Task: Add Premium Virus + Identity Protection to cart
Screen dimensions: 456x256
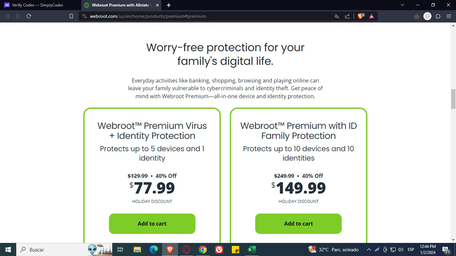Action: tap(152, 224)
